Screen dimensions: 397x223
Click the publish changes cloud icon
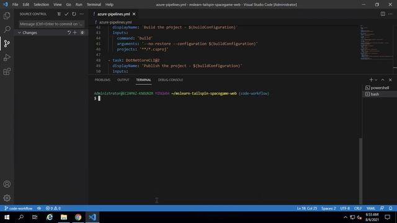pos(39,208)
